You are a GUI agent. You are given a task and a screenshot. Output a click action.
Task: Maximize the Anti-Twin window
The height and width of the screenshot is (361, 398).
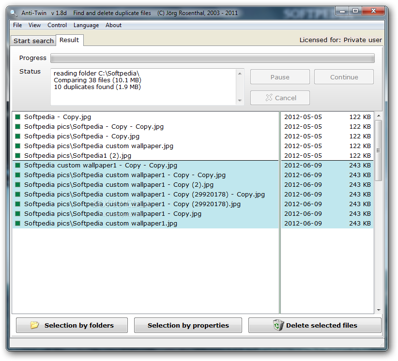355,11
